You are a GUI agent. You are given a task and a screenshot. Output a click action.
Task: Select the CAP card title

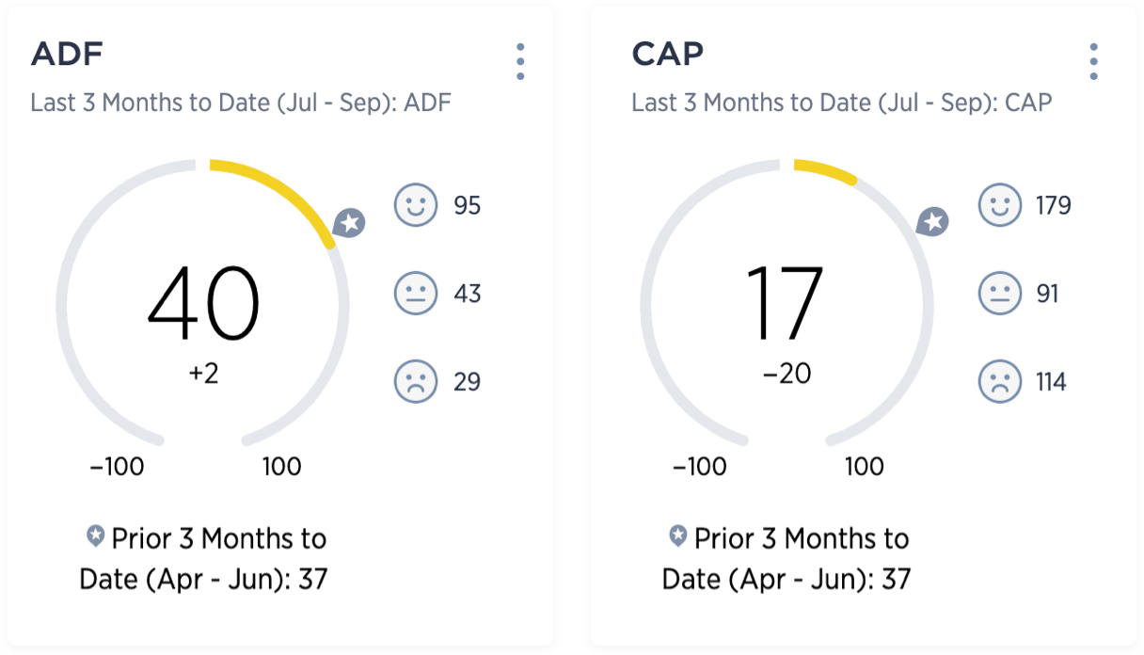pyautogui.click(x=667, y=55)
